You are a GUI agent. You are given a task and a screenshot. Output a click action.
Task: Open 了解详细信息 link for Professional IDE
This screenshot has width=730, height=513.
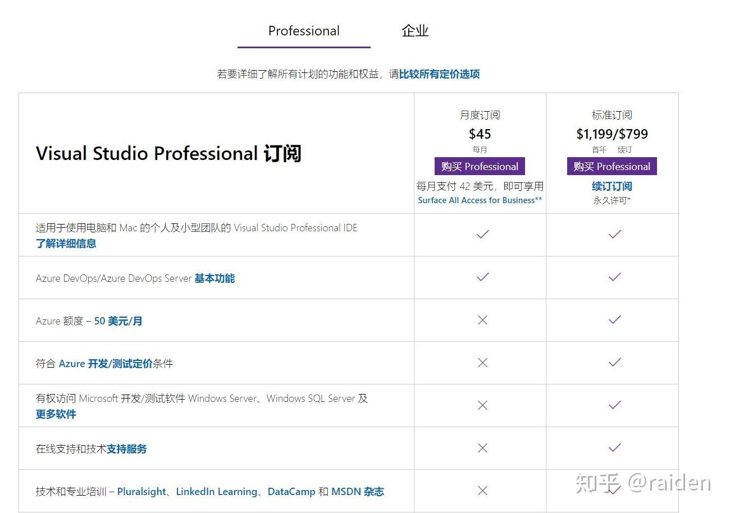(x=66, y=244)
